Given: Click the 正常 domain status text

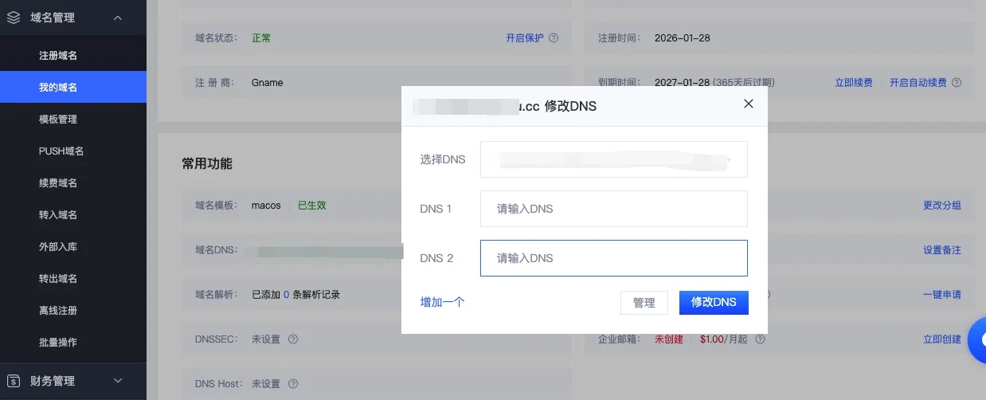Looking at the screenshot, I should click(261, 38).
